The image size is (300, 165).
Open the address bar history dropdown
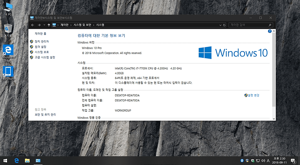coord(220,25)
